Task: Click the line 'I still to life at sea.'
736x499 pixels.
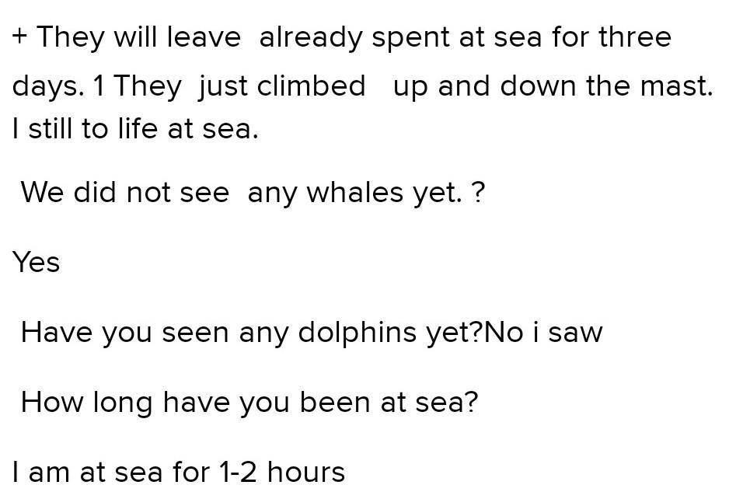Action: pos(134,129)
